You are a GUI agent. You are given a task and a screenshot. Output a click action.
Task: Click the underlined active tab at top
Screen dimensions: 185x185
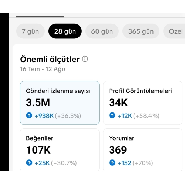coord(40,16)
